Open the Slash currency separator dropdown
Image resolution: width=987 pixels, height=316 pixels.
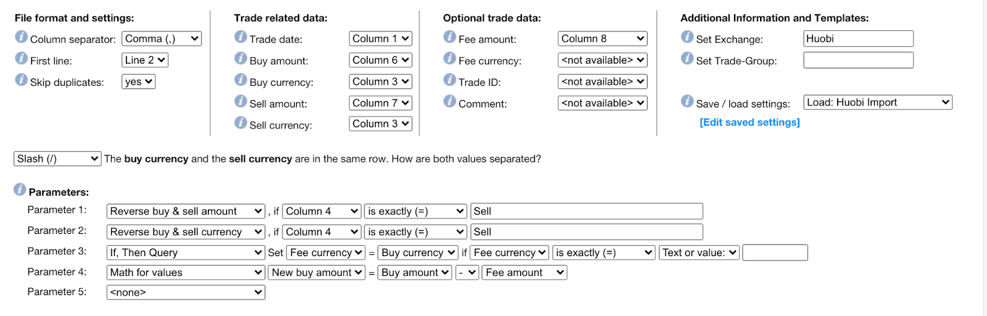[x=57, y=159]
